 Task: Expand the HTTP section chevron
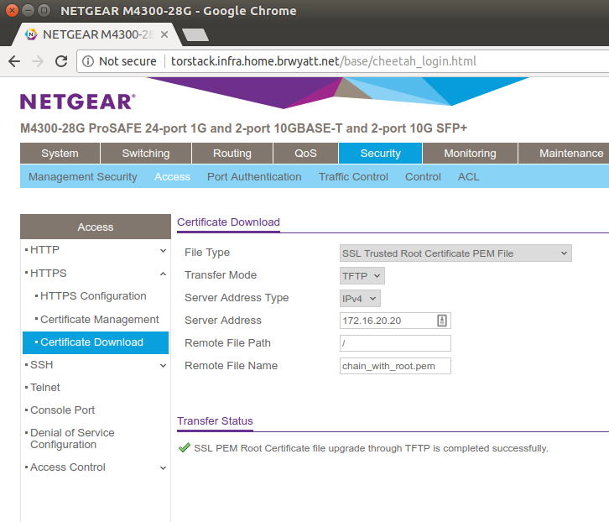click(x=163, y=251)
